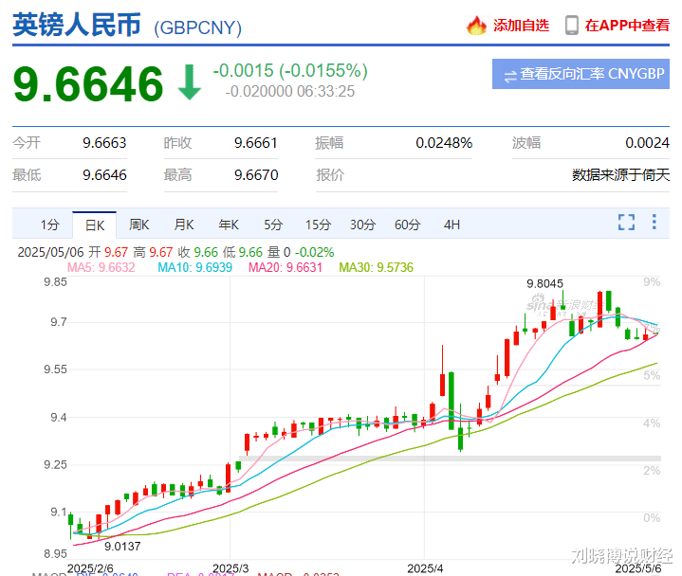Click 添加自选 link
This screenshot has height=576, width=682.
[x=521, y=26]
